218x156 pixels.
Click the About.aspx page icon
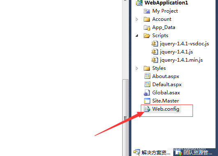147,76
